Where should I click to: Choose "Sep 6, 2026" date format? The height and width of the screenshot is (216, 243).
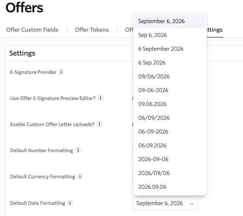152,35
